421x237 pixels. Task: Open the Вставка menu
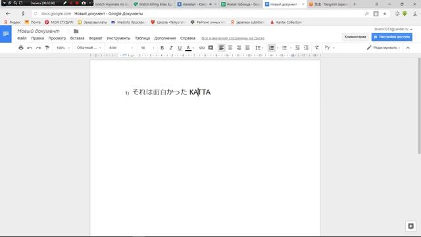click(78, 38)
